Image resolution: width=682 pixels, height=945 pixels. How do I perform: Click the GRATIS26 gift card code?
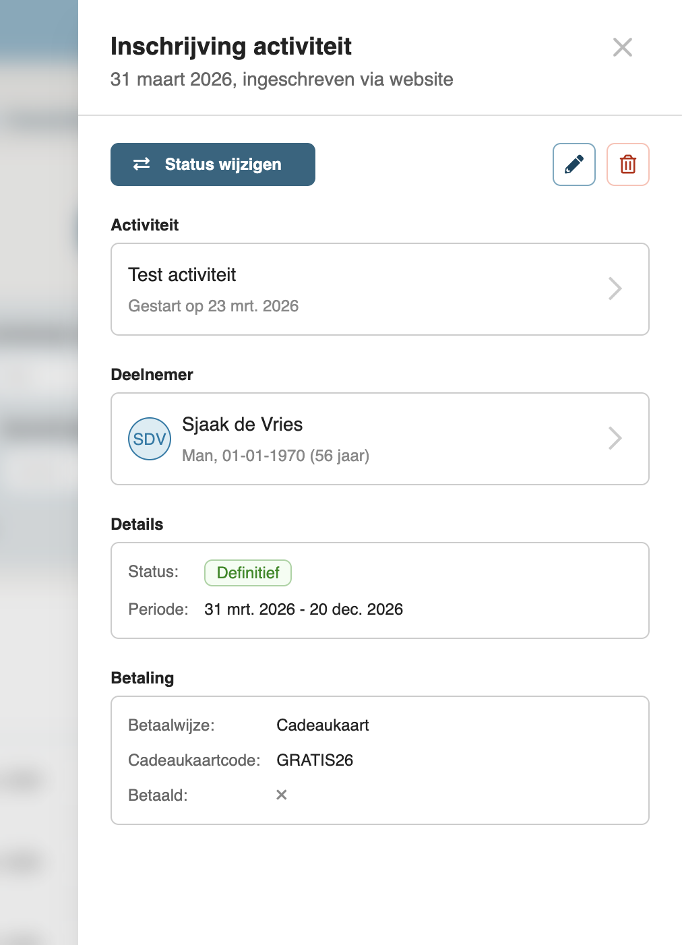[315, 760]
